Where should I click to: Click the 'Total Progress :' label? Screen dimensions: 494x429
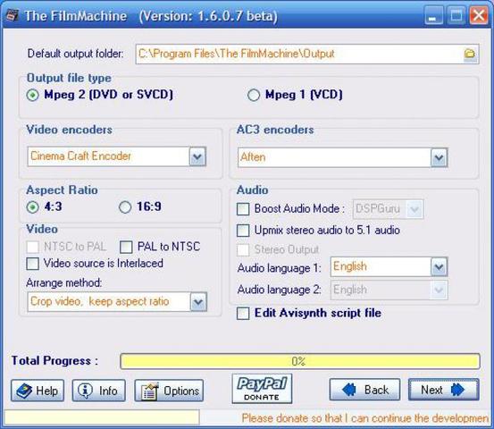[x=54, y=360]
